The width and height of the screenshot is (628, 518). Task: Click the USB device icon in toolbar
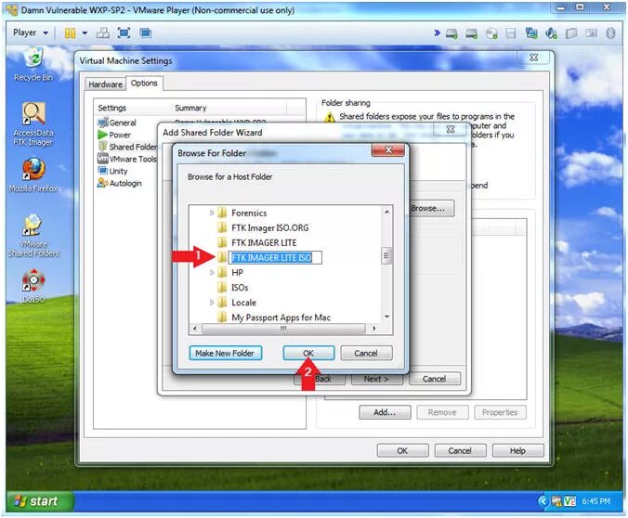[571, 33]
